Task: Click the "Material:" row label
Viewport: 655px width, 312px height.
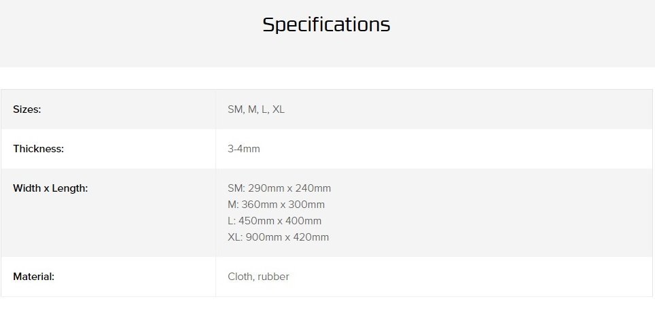Action: point(34,277)
